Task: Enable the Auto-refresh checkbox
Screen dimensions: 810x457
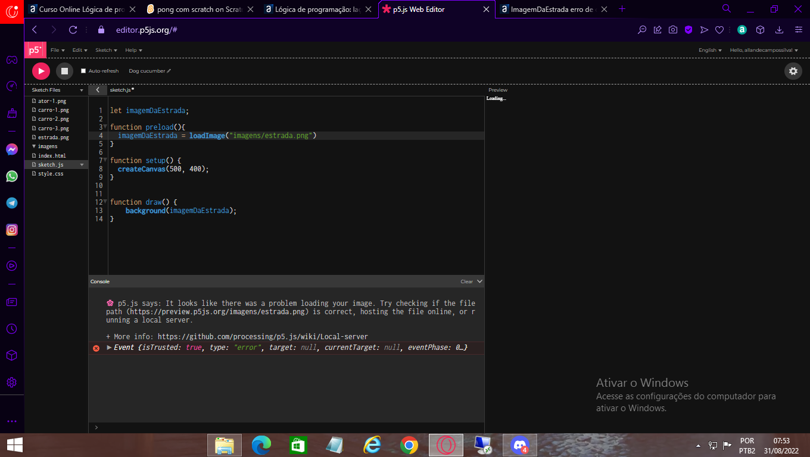Action: coord(83,71)
